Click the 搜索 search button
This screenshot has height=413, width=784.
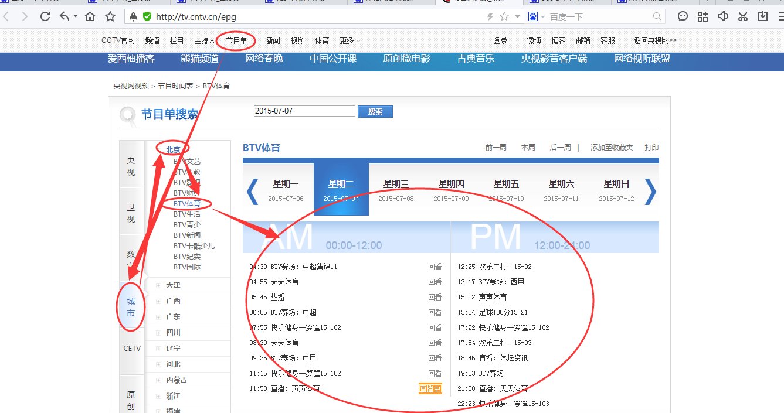point(375,111)
